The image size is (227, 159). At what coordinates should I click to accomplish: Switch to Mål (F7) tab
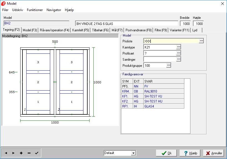pos(117,30)
